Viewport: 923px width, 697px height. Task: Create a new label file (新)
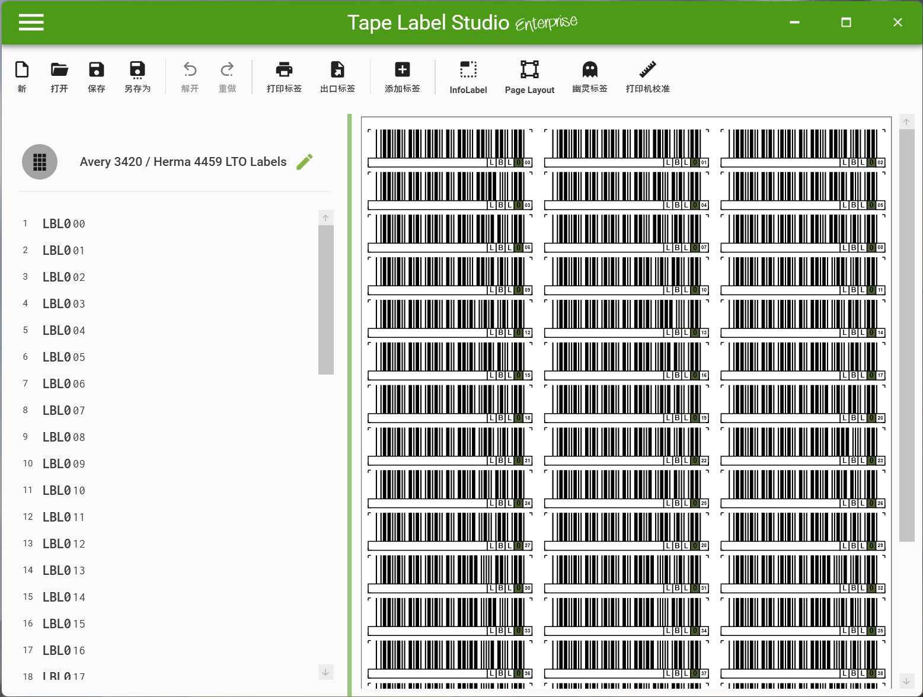pyautogui.click(x=22, y=77)
